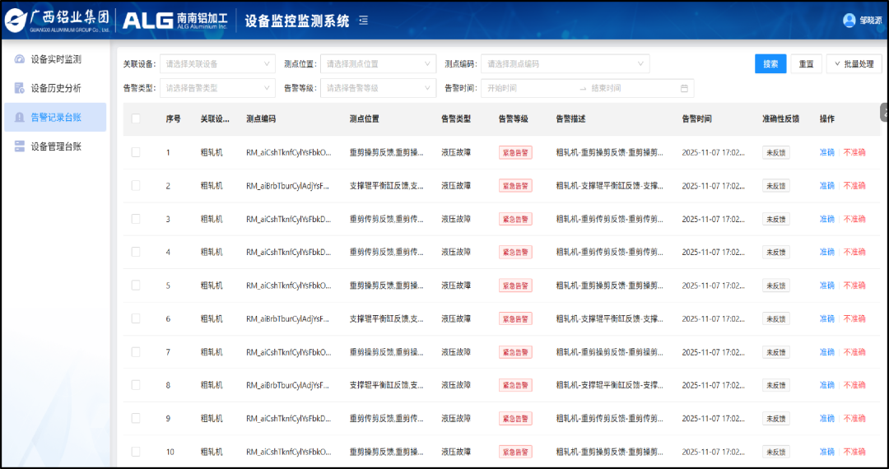Click the 设备管理台账 sidebar icon
The image size is (889, 469).
coord(20,146)
